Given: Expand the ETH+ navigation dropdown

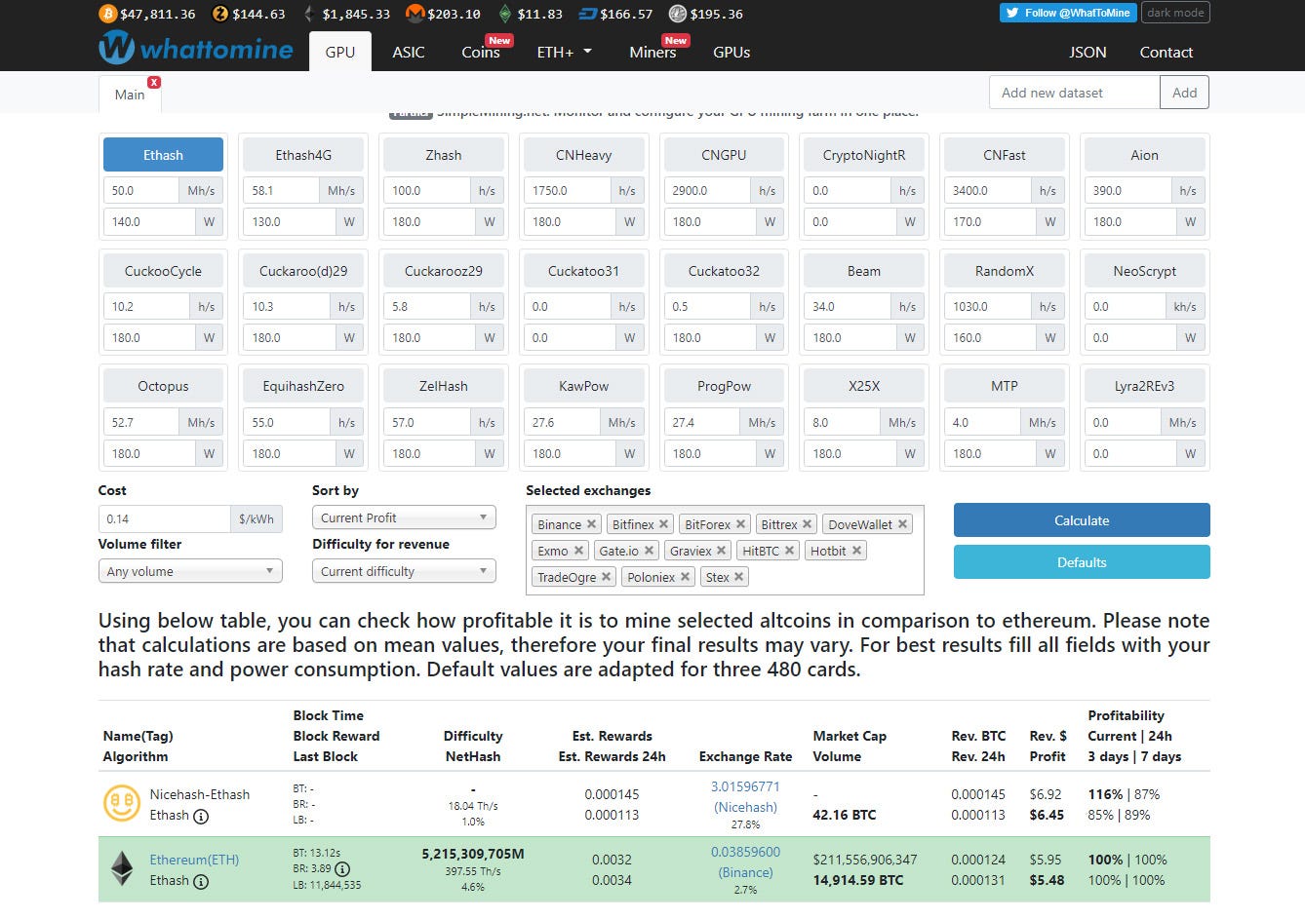Looking at the screenshot, I should (x=565, y=52).
